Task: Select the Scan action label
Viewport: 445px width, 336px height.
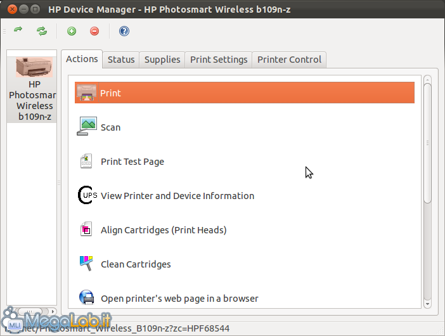Action: pyautogui.click(x=110, y=127)
